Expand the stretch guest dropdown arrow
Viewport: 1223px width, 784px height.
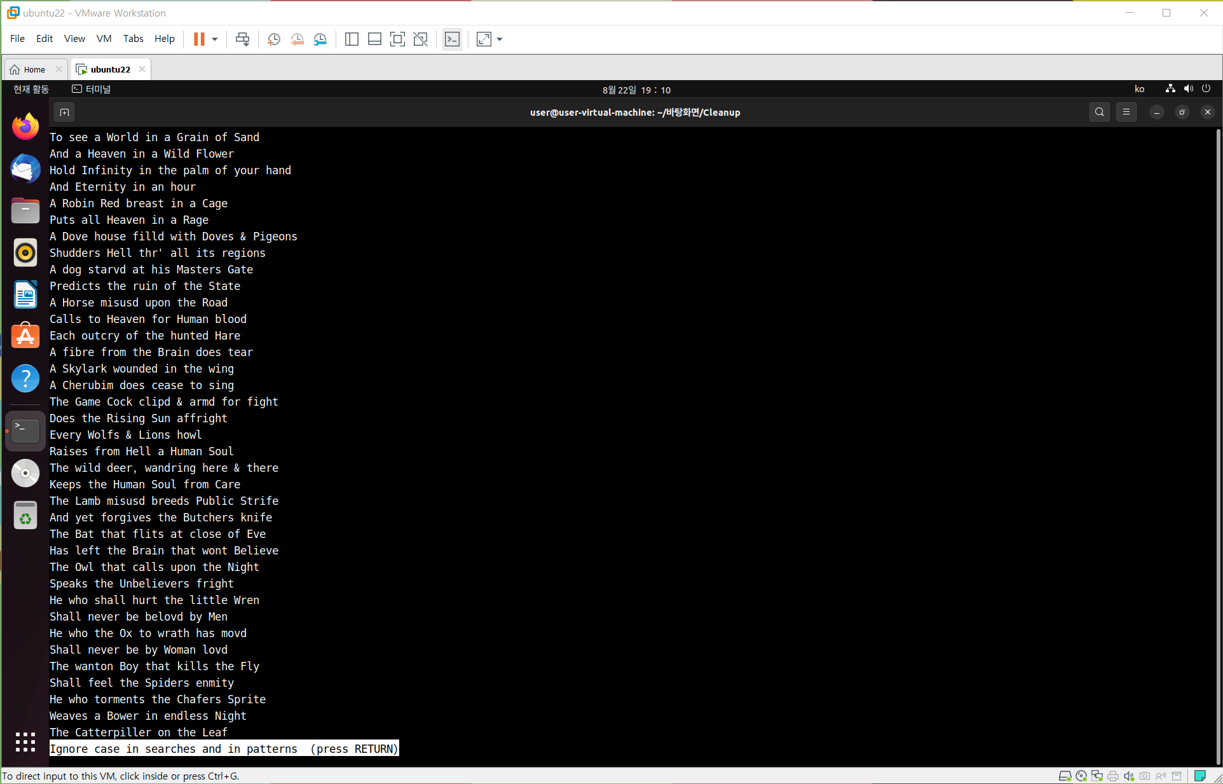click(x=500, y=39)
